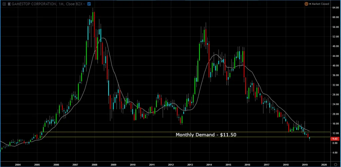The image size is (341, 167).
Task: Click the Market Closed status label
Action: coord(320,4)
